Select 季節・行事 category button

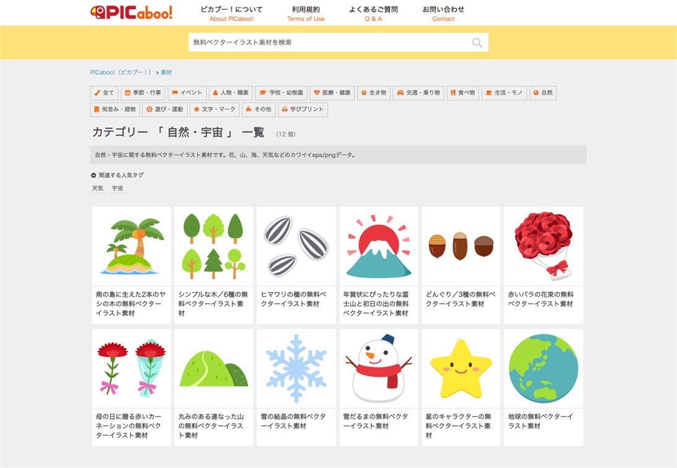point(143,93)
